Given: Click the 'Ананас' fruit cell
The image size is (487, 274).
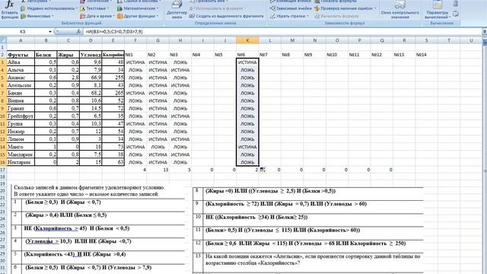Looking at the screenshot, I should [21, 78].
